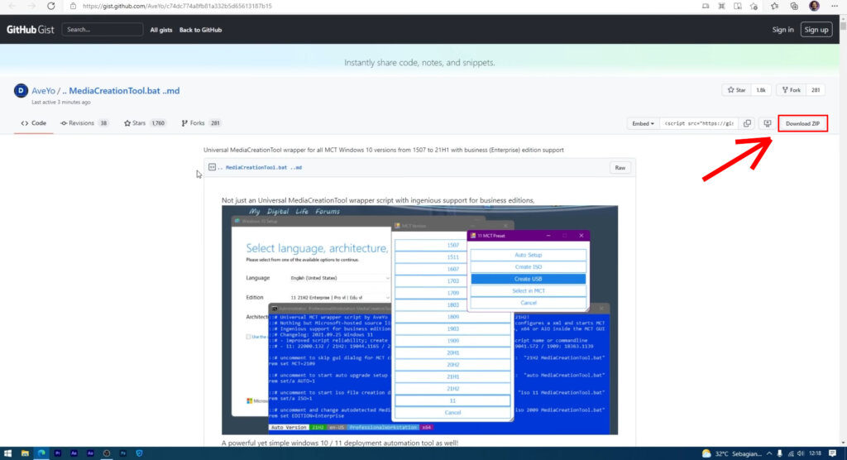Viewport: 847px width, 460px height.
Task: Switch to the Code tab
Action: [x=33, y=123]
